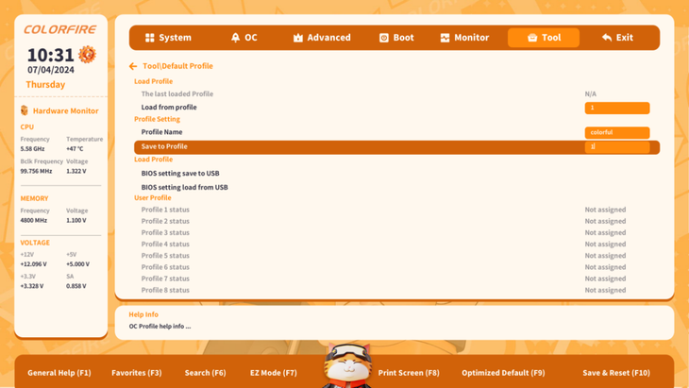
Task: Open the Save to Profile value box
Action: coord(616,147)
